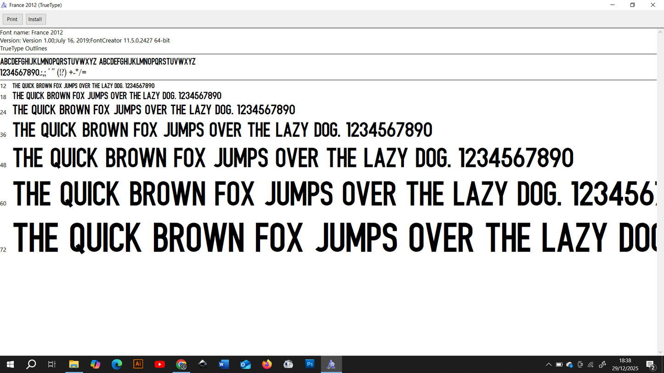Open taskbar Search magnifier
The width and height of the screenshot is (664, 373).
pyautogui.click(x=31, y=364)
